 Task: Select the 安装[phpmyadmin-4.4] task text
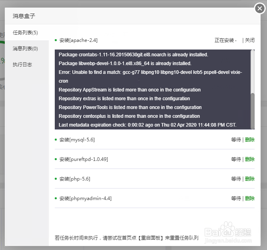pyautogui.click(x=86, y=198)
